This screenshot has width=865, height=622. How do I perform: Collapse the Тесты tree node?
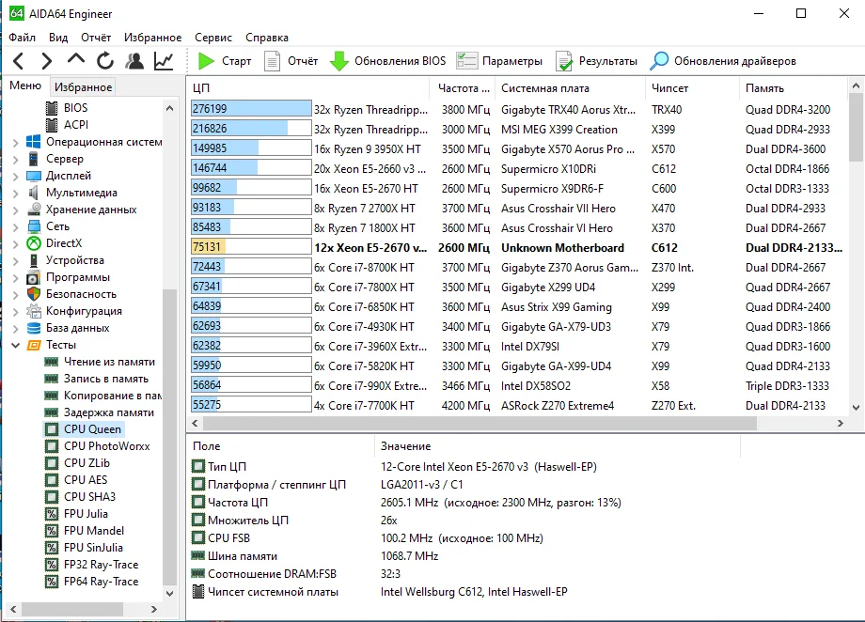(x=15, y=345)
